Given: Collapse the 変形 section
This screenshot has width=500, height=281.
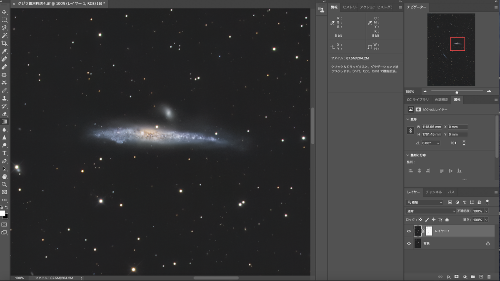Looking at the screenshot, I should point(408,119).
